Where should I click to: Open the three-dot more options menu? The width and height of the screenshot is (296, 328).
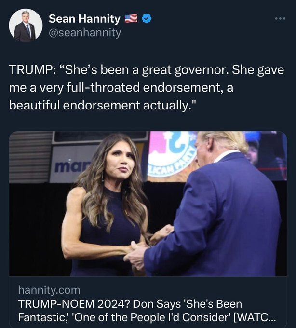pos(280,19)
